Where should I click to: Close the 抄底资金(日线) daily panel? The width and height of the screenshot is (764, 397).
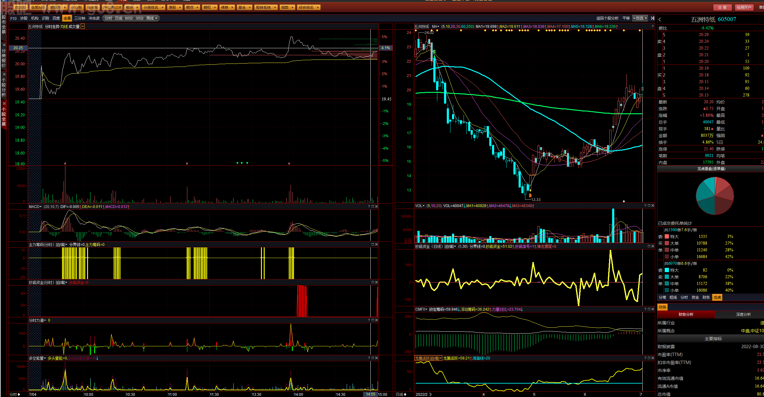653,246
